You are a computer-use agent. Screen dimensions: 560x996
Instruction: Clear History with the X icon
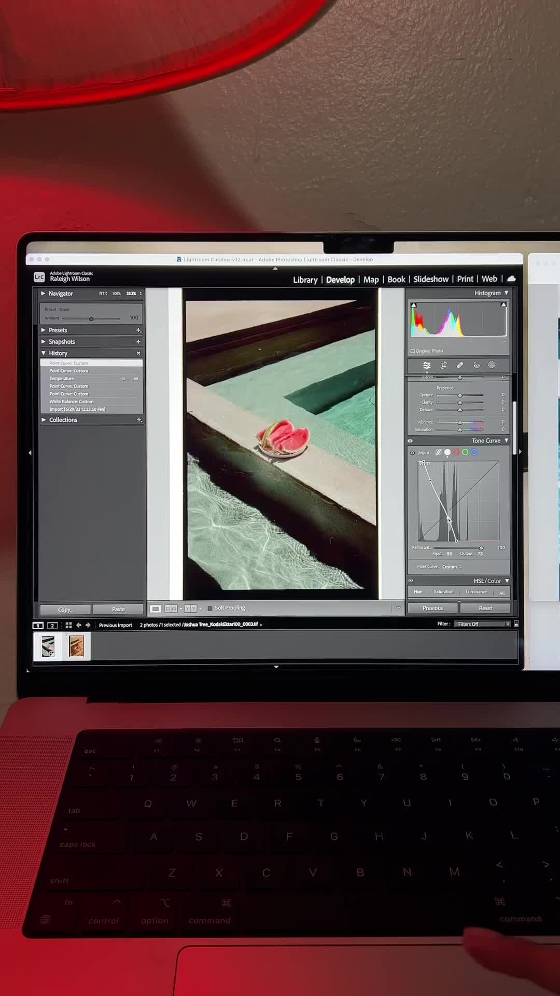coord(138,353)
